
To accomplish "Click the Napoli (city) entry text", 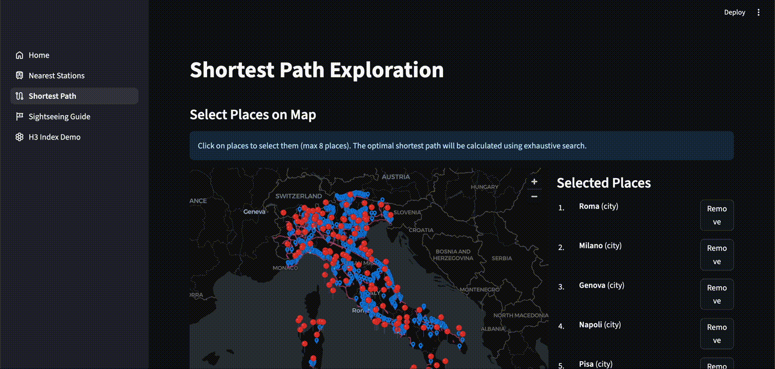I will 600,324.
